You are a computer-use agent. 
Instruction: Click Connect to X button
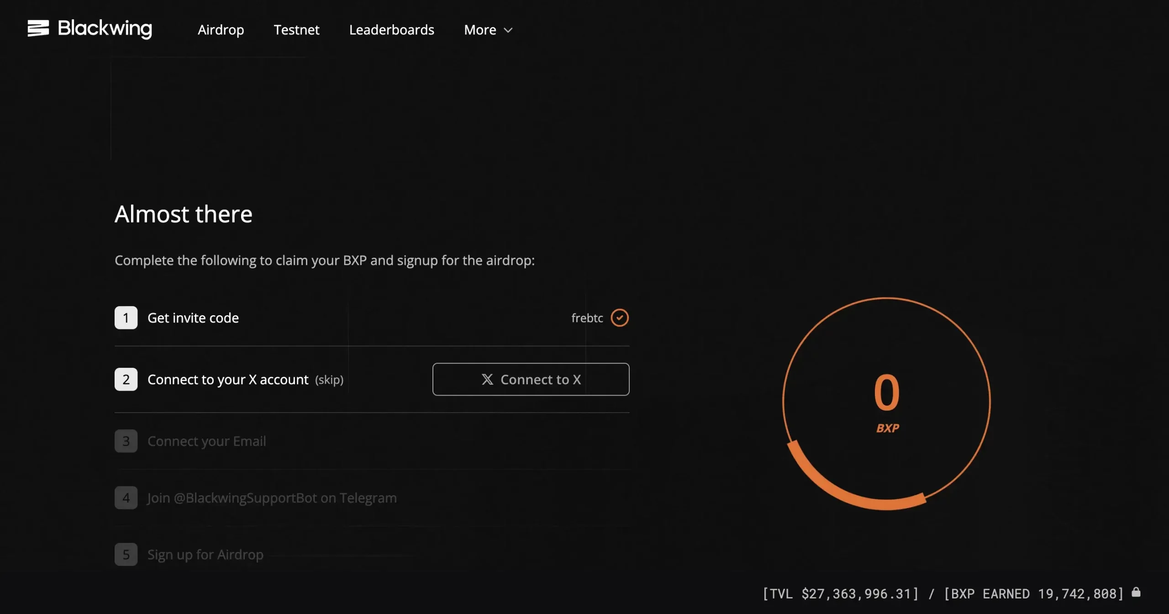[x=531, y=379]
